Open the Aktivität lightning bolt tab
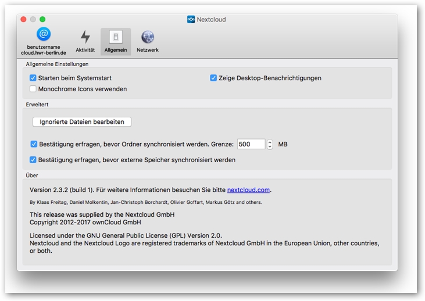 click(85, 41)
